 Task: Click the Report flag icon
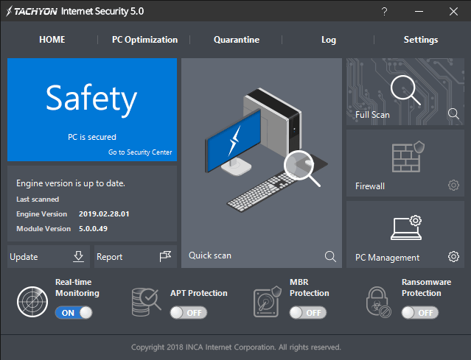coord(165,256)
